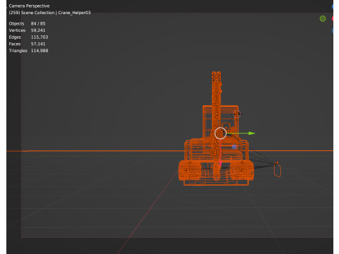
Task: Click the red downward Z-axis move arrow
Action: tap(220, 163)
